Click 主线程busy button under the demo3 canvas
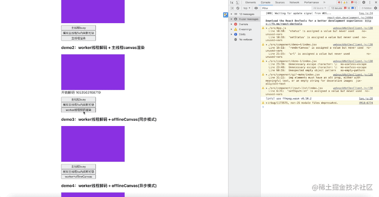The image size is (379, 197). click(x=78, y=167)
